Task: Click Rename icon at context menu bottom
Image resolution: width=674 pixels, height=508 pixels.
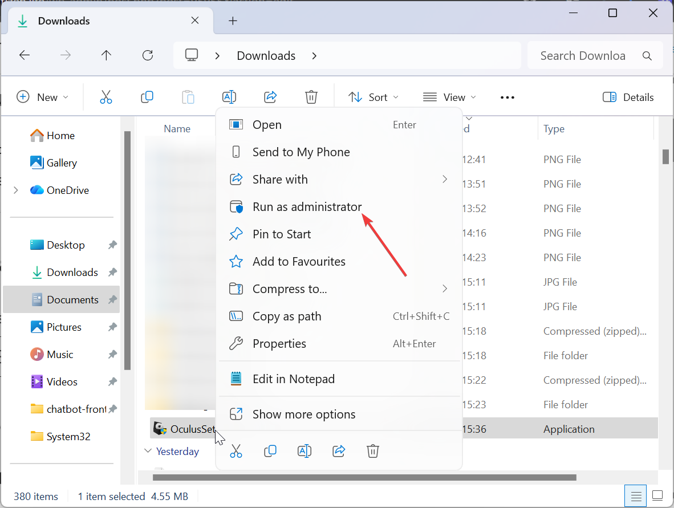Action: point(304,451)
